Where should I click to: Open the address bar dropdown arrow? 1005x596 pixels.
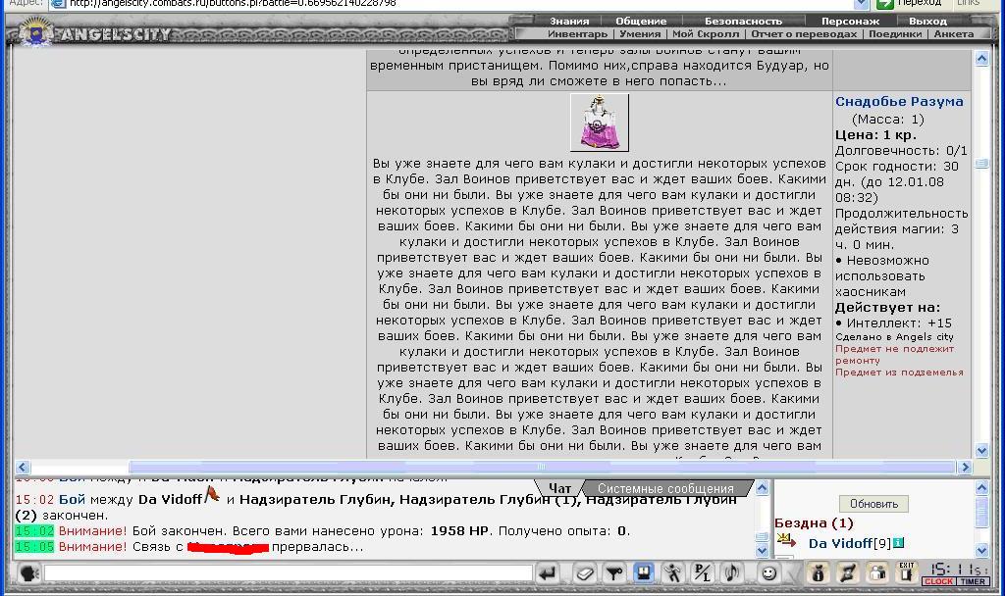[862, 3]
